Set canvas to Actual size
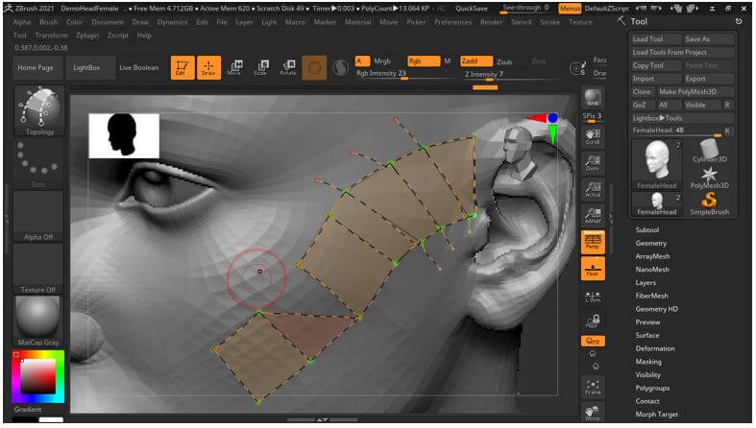This screenshot has height=428, width=756. pyautogui.click(x=593, y=189)
